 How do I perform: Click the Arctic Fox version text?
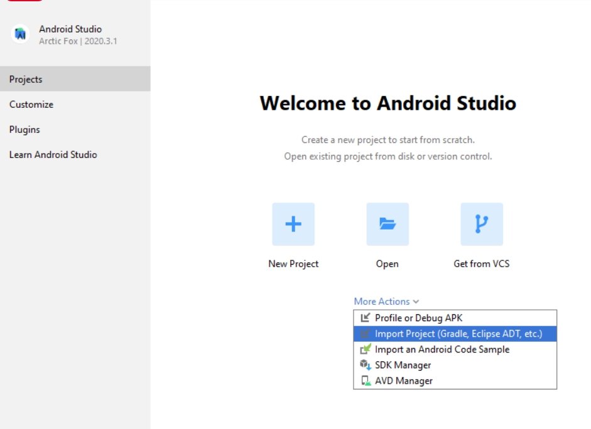click(78, 41)
